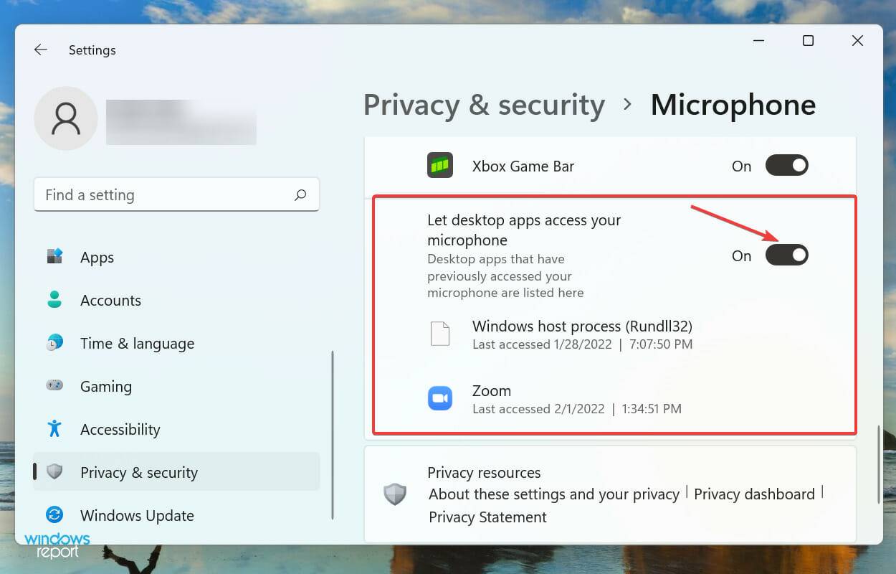The height and width of the screenshot is (574, 896).
Task: Click Privacy & security breadcrumb link
Action: [484, 105]
